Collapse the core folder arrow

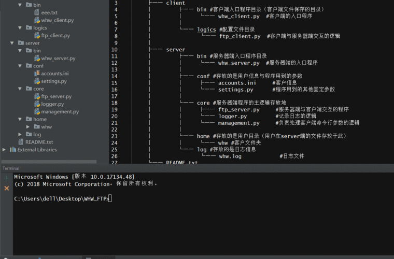pos(20,89)
